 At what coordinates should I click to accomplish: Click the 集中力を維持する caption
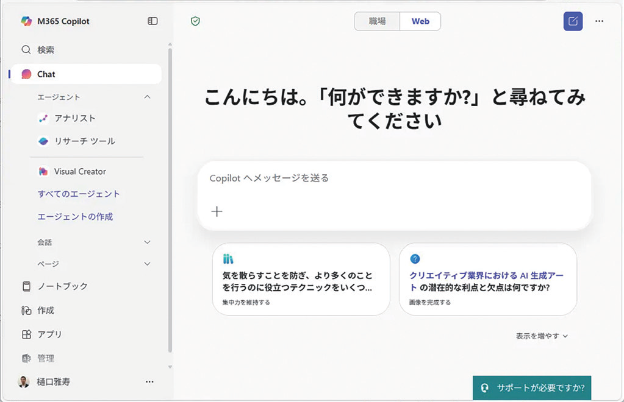pos(246,302)
